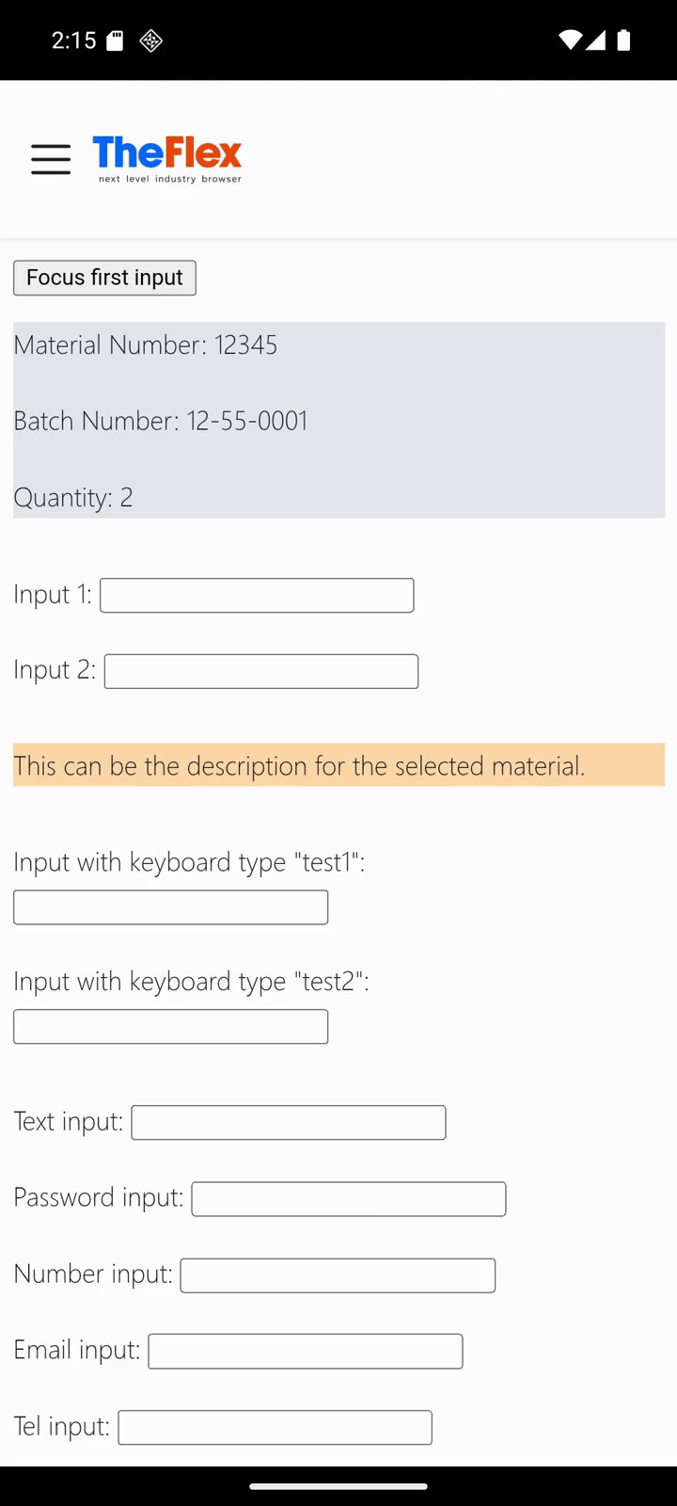Screen dimensions: 677x1506
Task: Tap the highlighted material description text
Action: point(299,765)
